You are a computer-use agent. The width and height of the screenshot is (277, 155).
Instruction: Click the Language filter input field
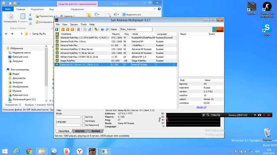point(68,125)
